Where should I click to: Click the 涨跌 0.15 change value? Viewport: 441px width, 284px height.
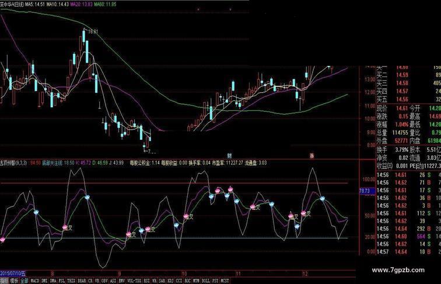[393, 117]
